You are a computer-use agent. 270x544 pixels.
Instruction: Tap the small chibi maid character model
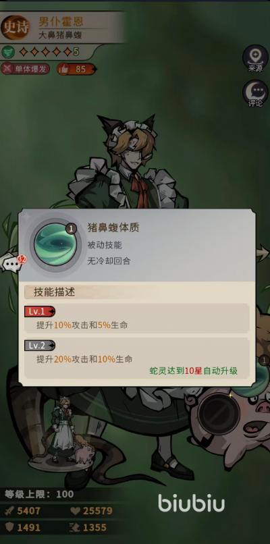click(x=64, y=431)
